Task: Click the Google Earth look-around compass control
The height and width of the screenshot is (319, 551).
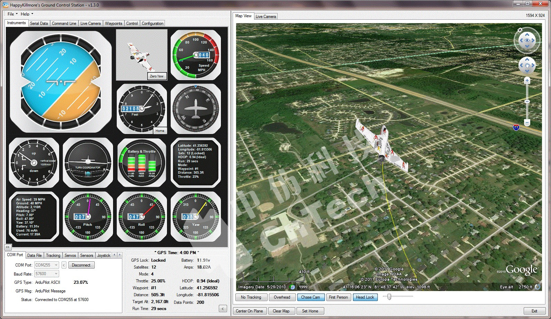Action: pos(527,40)
